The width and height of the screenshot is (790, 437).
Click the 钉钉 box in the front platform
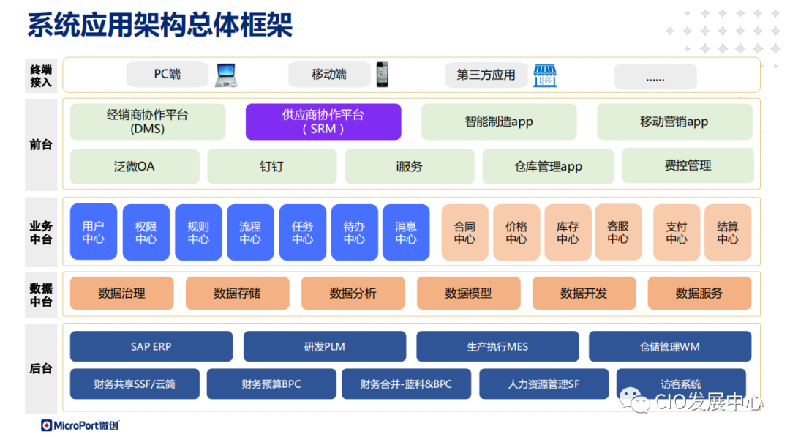point(272,166)
